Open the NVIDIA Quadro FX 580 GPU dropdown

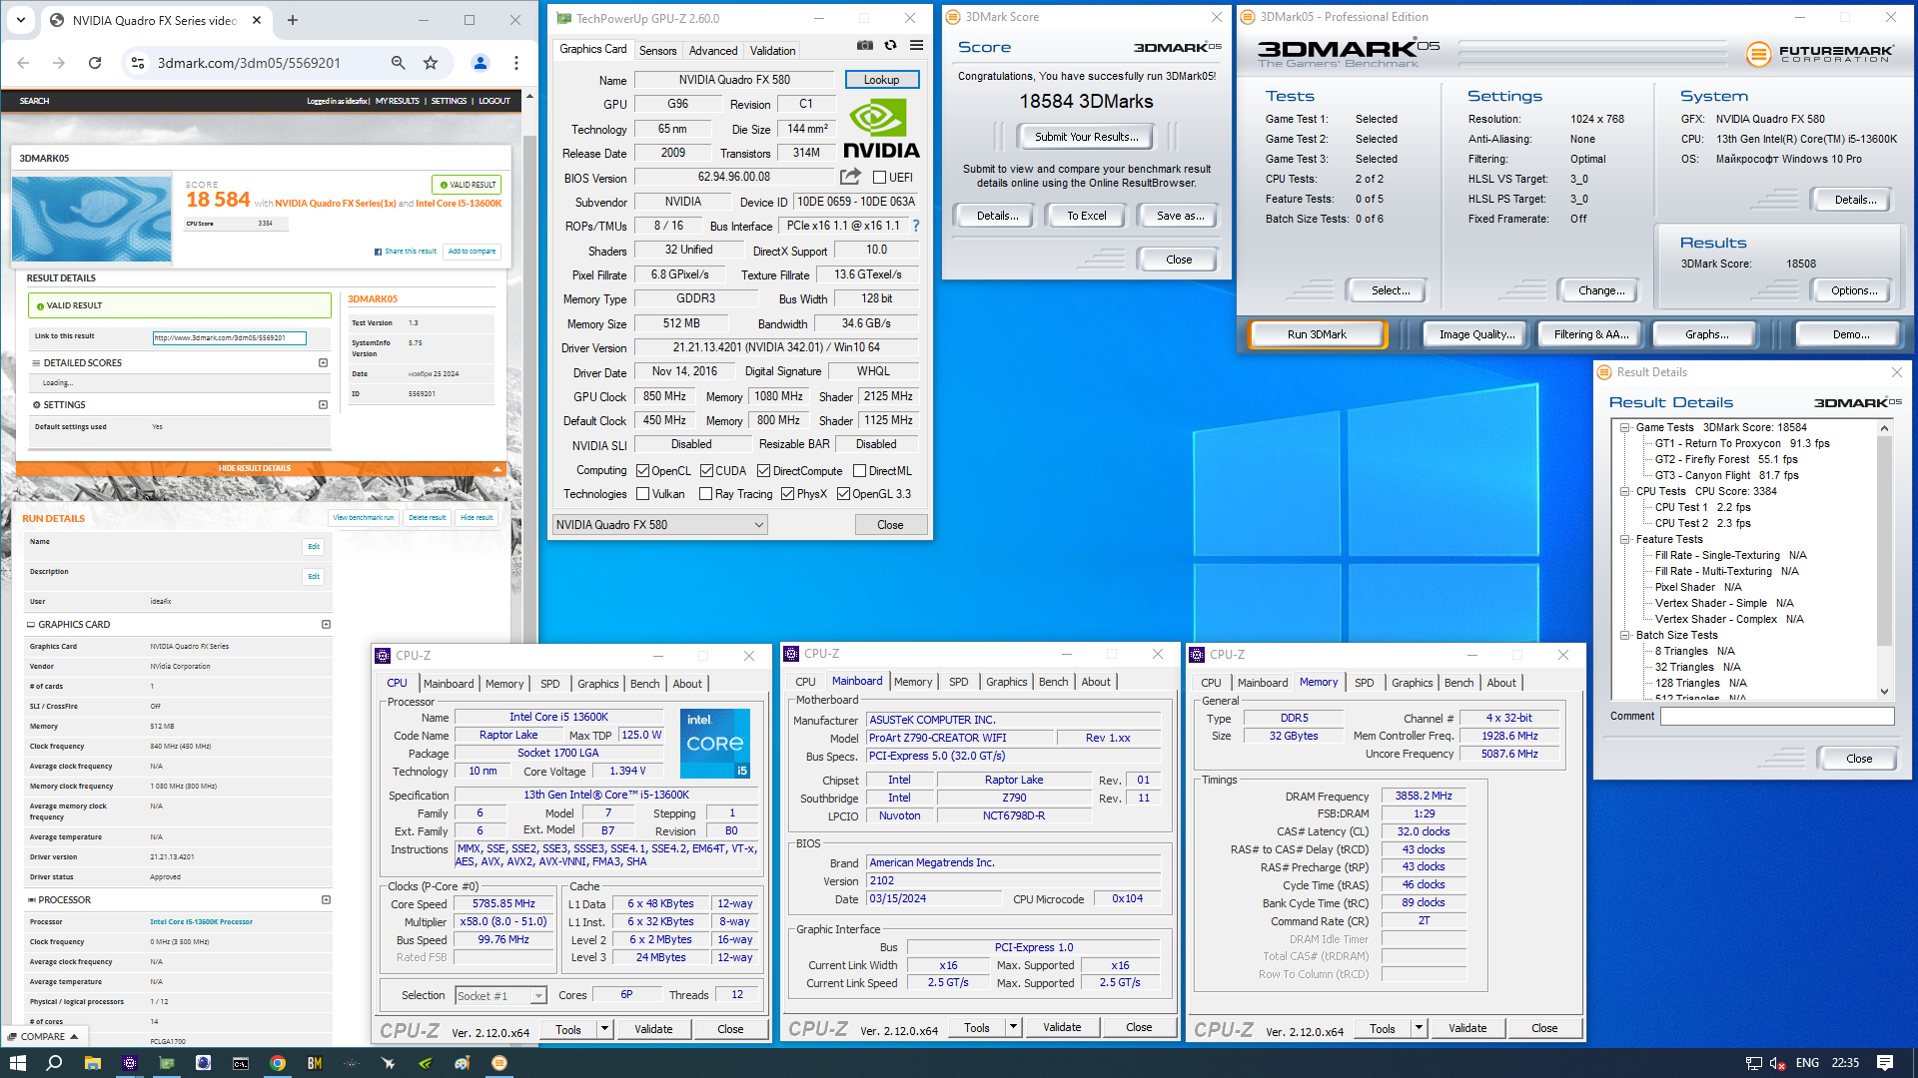tap(660, 525)
